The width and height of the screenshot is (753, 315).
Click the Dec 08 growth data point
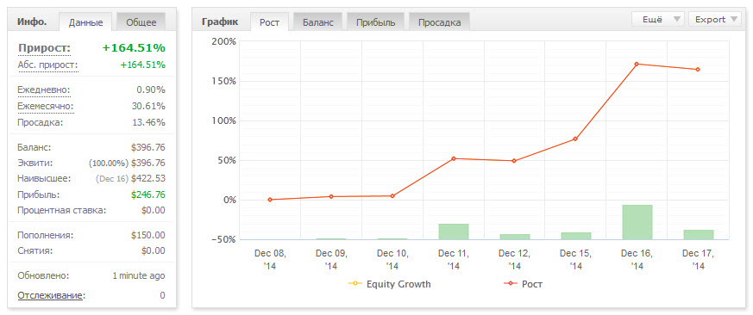tap(270, 200)
